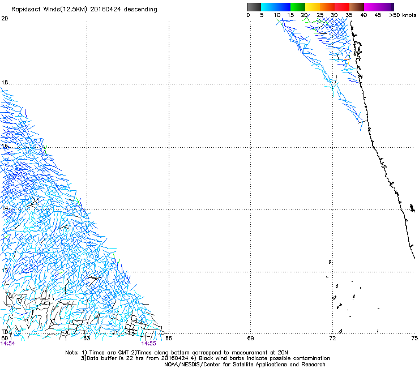419x368 pixels.
Task: Click the cyan-blue 5-15 knots color segment
Action: [276, 7]
